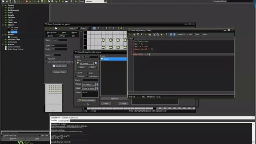Click the Creation code button
This screenshot has height=144, width=256.
pos(60,66)
